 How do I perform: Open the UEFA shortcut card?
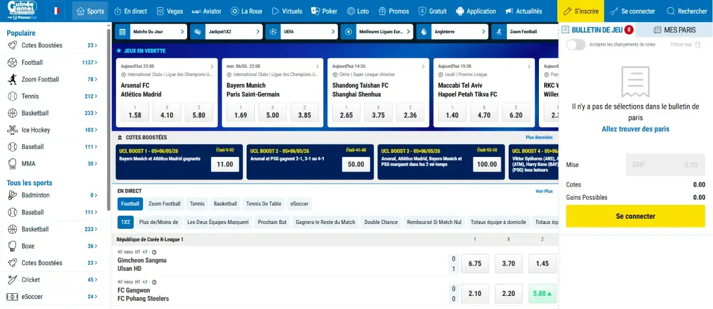click(301, 31)
